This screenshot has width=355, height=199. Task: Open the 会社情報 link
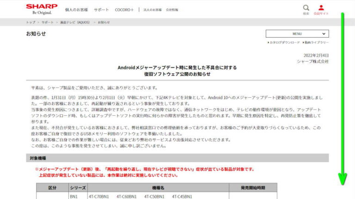[172, 9]
